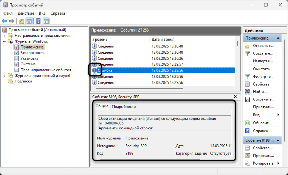This screenshot has width=288, height=175.
Task: Click the event details vertical scrollbar
Action: point(234,128)
